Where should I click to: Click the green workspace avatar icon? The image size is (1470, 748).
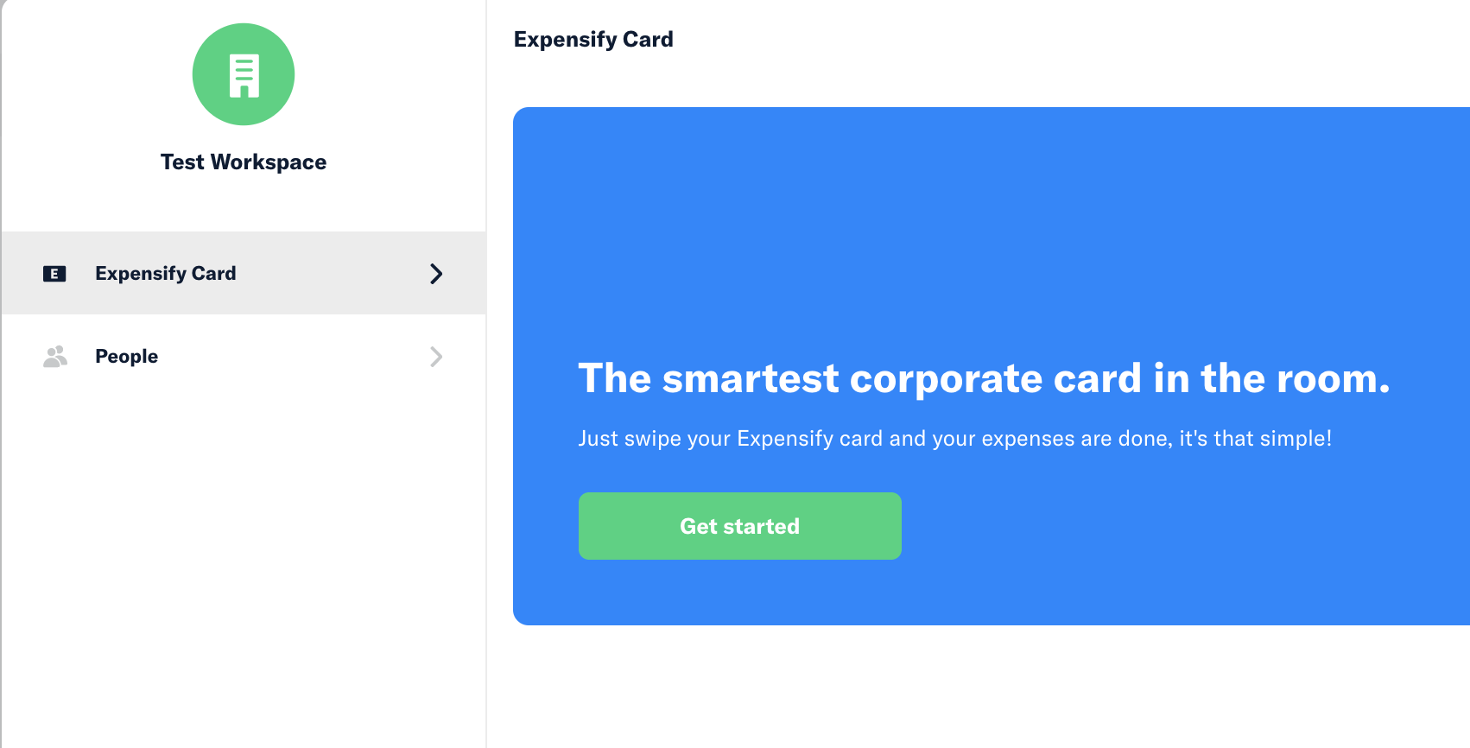click(244, 74)
